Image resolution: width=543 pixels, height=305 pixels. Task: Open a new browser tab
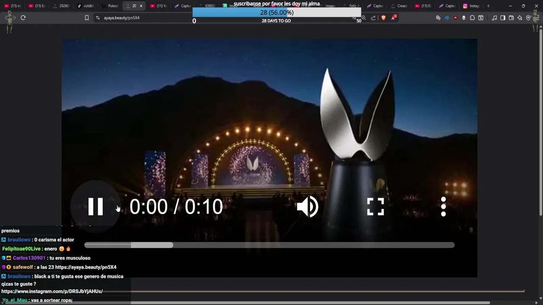pos(488,6)
